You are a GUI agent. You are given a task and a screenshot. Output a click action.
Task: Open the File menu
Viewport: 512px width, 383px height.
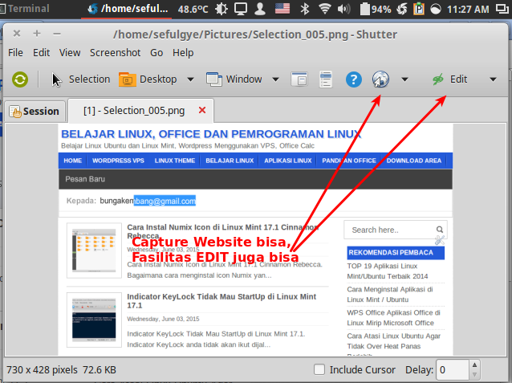(x=15, y=53)
